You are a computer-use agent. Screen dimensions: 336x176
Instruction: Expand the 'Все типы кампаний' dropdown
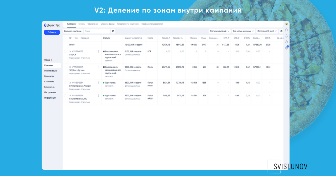[x=220, y=31]
